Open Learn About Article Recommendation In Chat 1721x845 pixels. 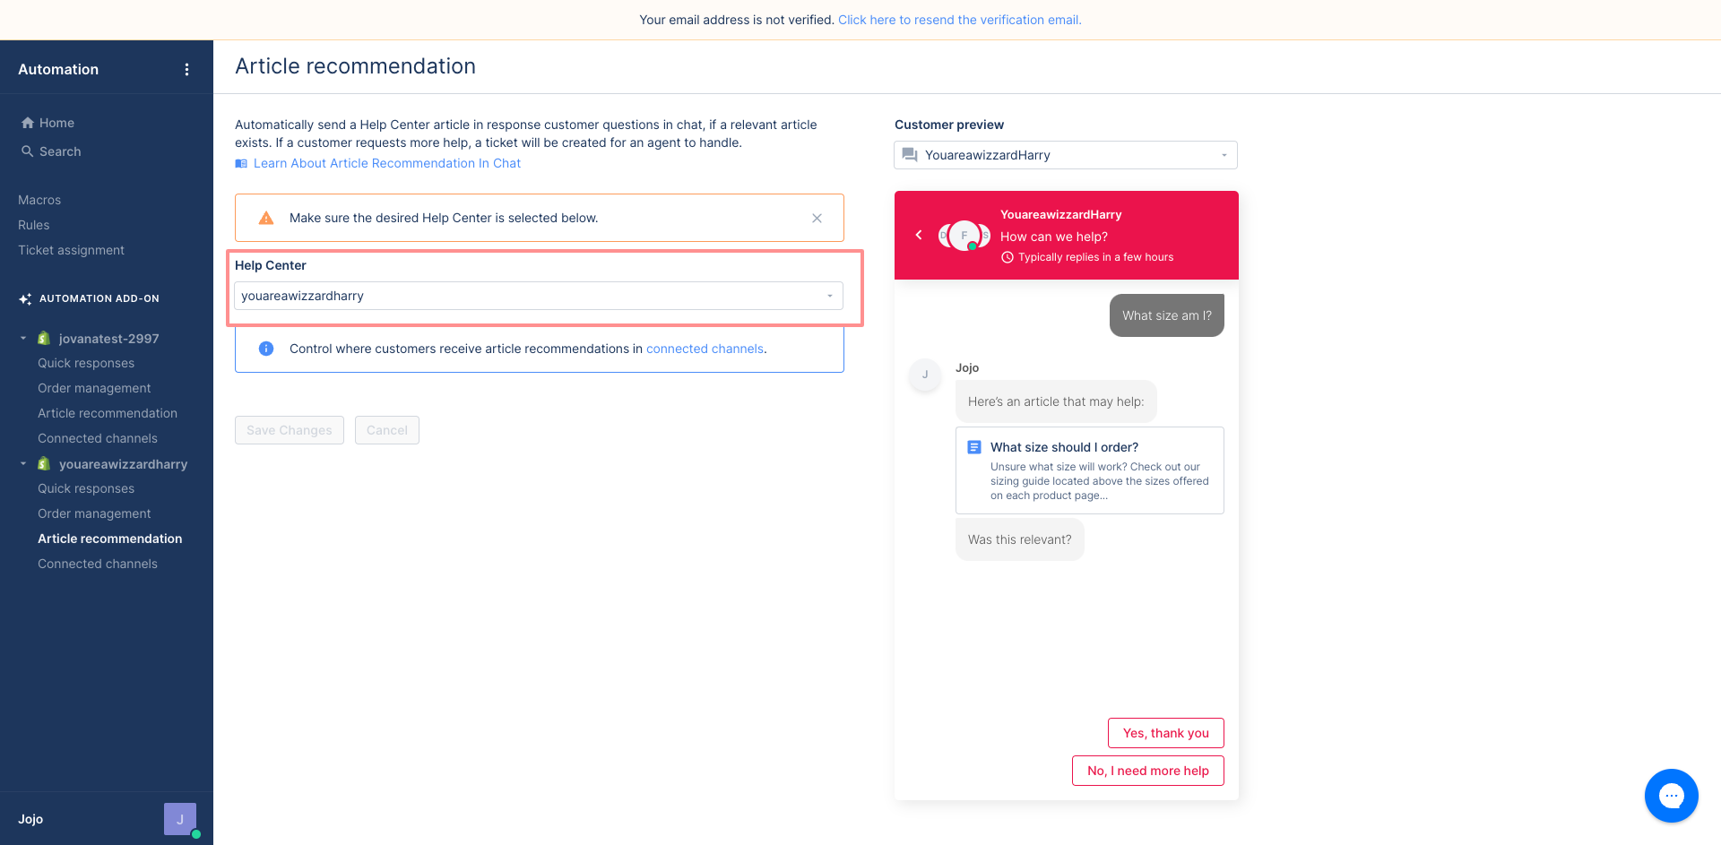[386, 163]
